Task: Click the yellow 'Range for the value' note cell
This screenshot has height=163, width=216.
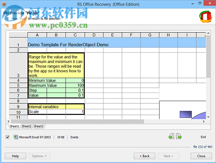Action: pos(56,65)
